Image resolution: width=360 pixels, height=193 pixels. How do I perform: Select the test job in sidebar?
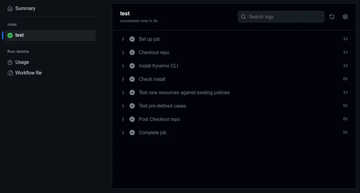pyautogui.click(x=20, y=35)
